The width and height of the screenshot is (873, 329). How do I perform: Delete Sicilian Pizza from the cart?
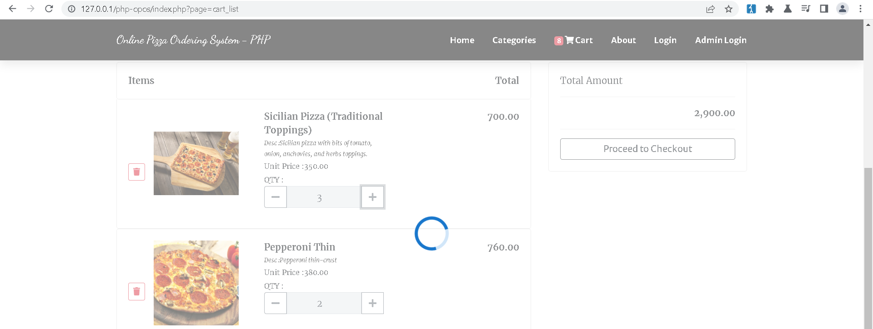pyautogui.click(x=136, y=172)
